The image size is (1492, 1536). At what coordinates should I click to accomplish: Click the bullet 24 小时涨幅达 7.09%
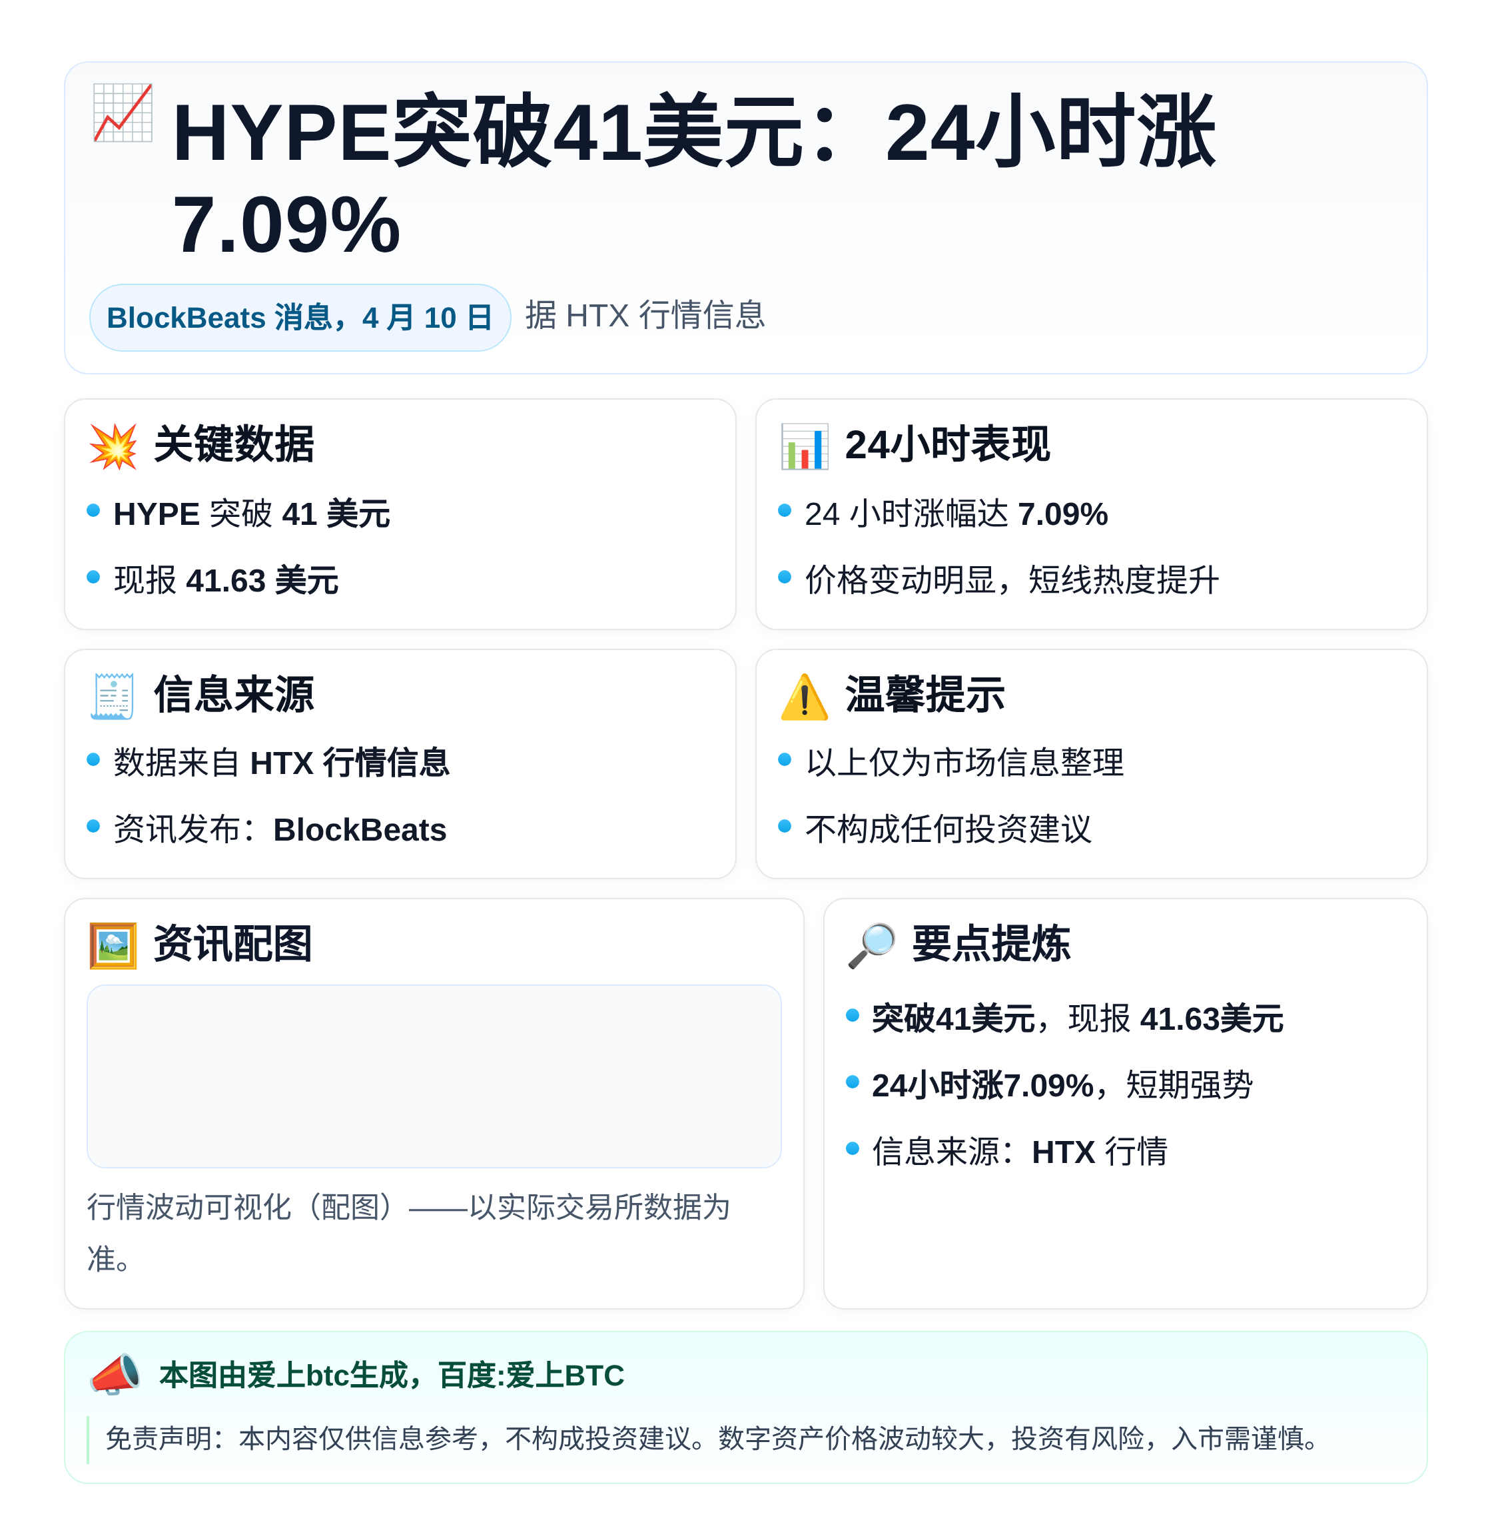(956, 514)
